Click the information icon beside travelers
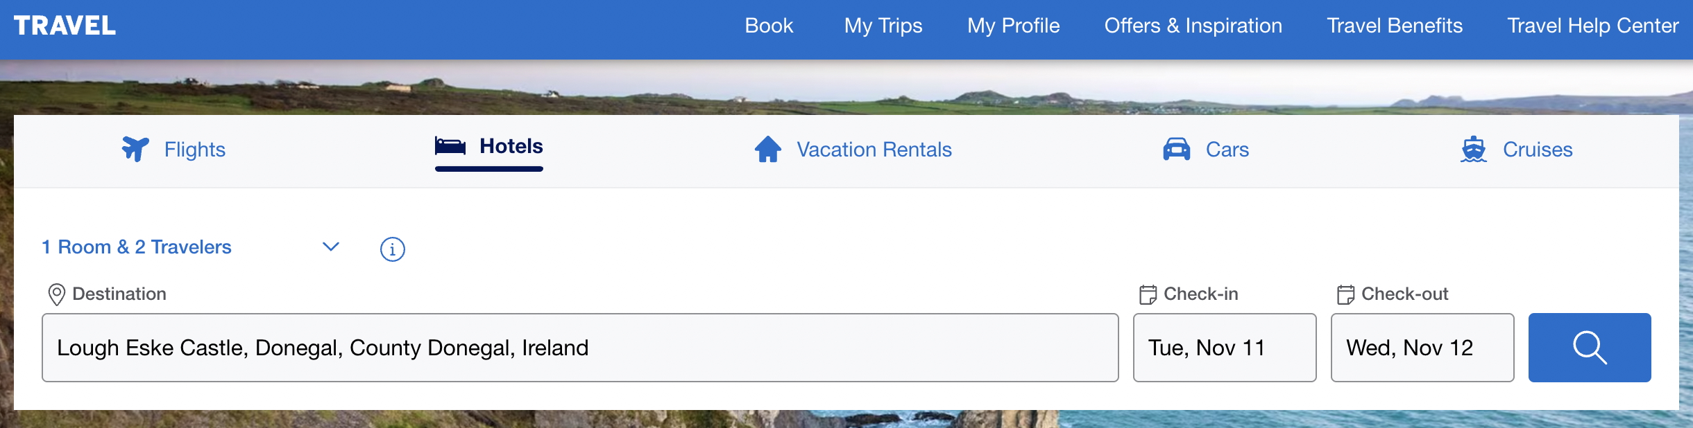 [x=393, y=249]
